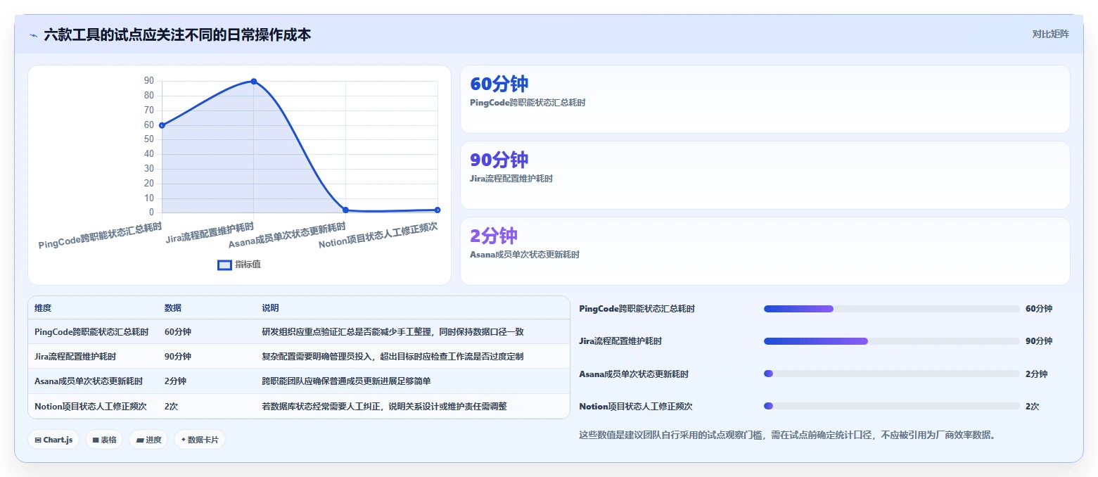This screenshot has width=1098, height=477.
Task: Click the 说明 column header
Action: [x=270, y=308]
